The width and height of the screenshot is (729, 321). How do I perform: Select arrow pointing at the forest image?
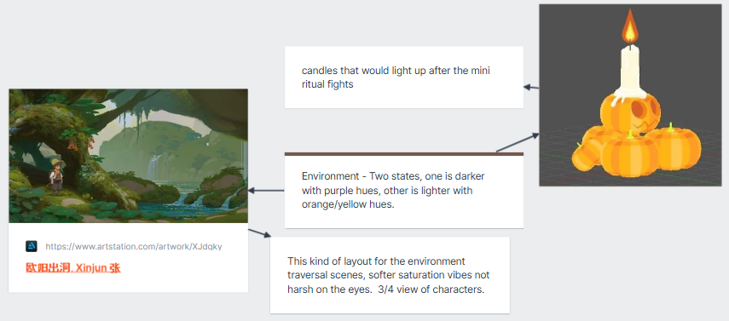[x=266, y=191]
